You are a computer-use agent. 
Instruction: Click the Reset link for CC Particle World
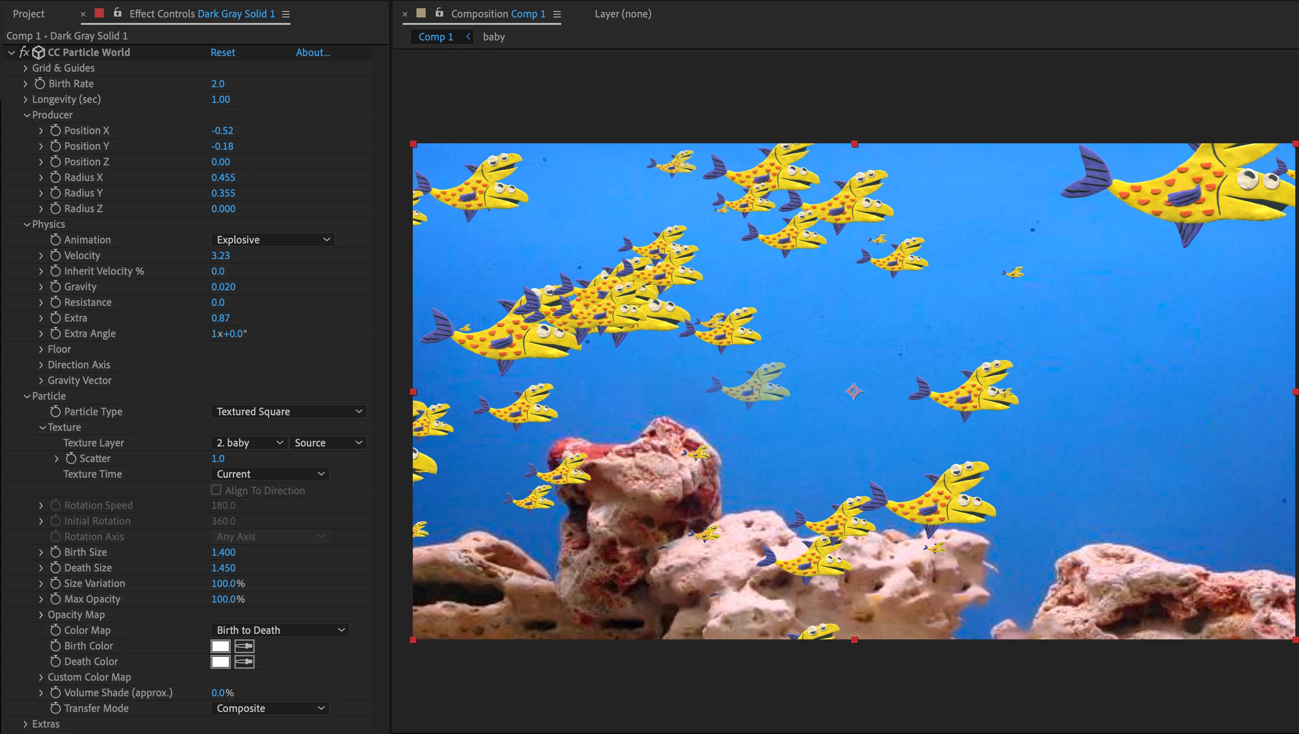(x=222, y=52)
